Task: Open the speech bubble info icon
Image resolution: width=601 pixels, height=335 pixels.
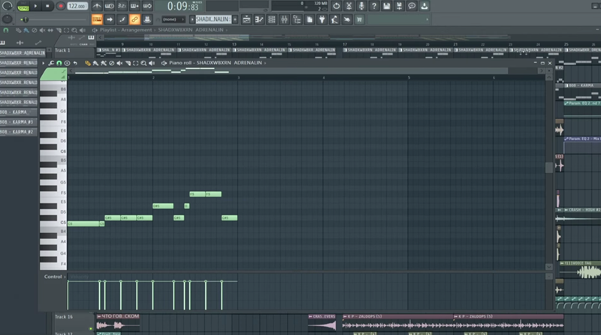Action: [x=412, y=6]
